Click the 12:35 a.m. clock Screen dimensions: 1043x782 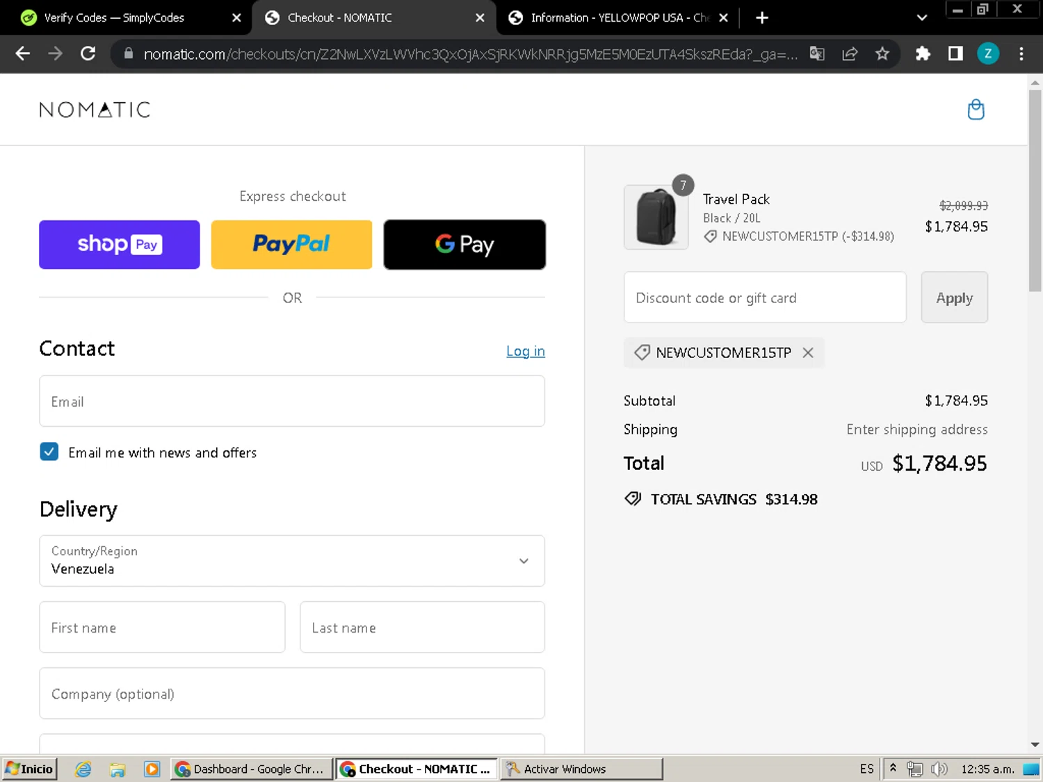pyautogui.click(x=987, y=769)
